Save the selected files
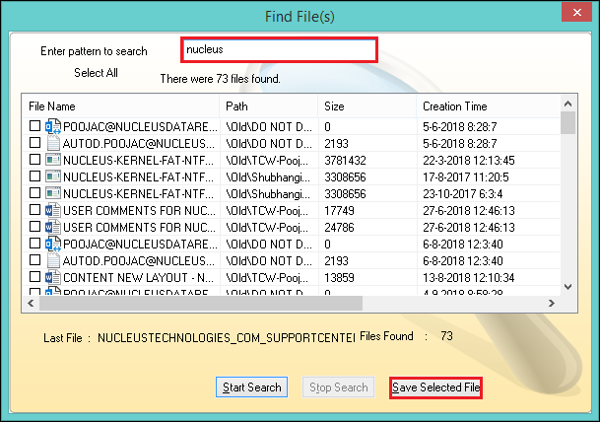Screen dimensions: 600x422 click(x=435, y=387)
